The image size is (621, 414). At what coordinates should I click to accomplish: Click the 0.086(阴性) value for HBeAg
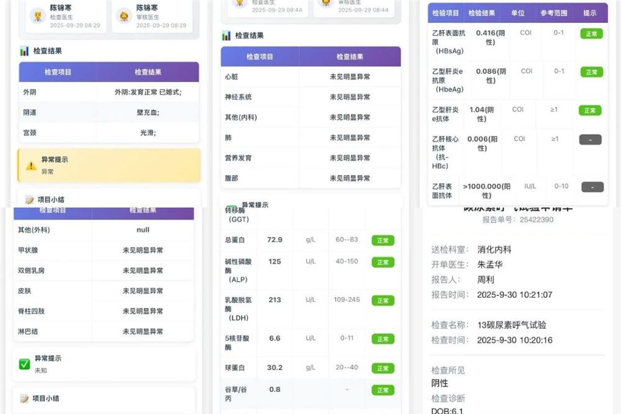pyautogui.click(x=491, y=76)
